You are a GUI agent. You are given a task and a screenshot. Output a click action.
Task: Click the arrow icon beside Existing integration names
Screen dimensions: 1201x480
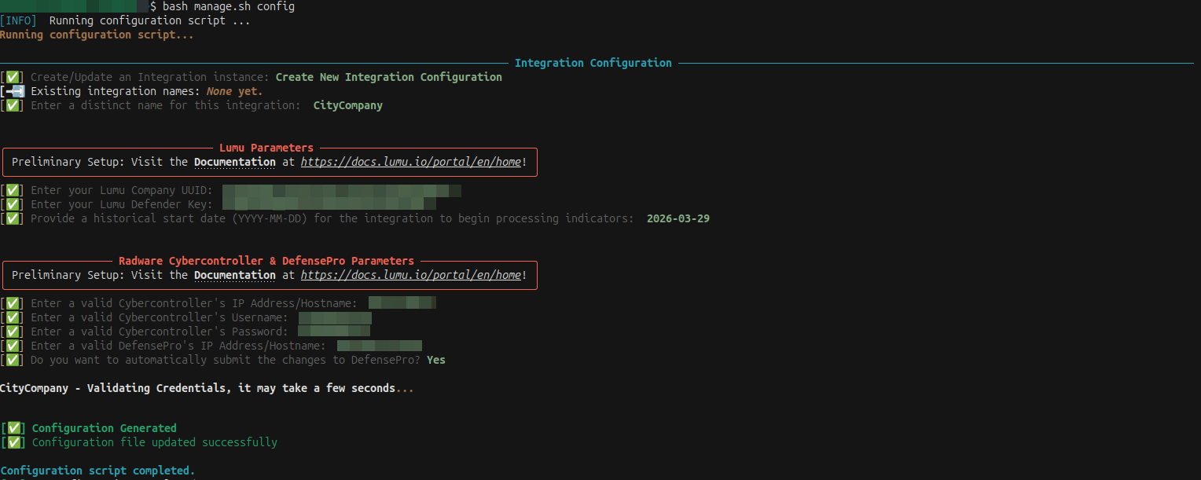[x=15, y=91]
